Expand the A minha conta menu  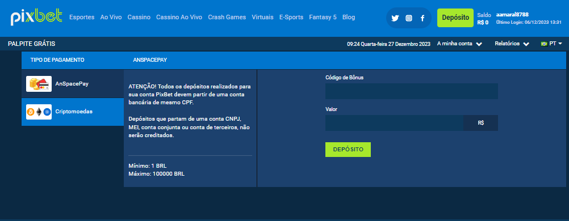[x=459, y=44]
